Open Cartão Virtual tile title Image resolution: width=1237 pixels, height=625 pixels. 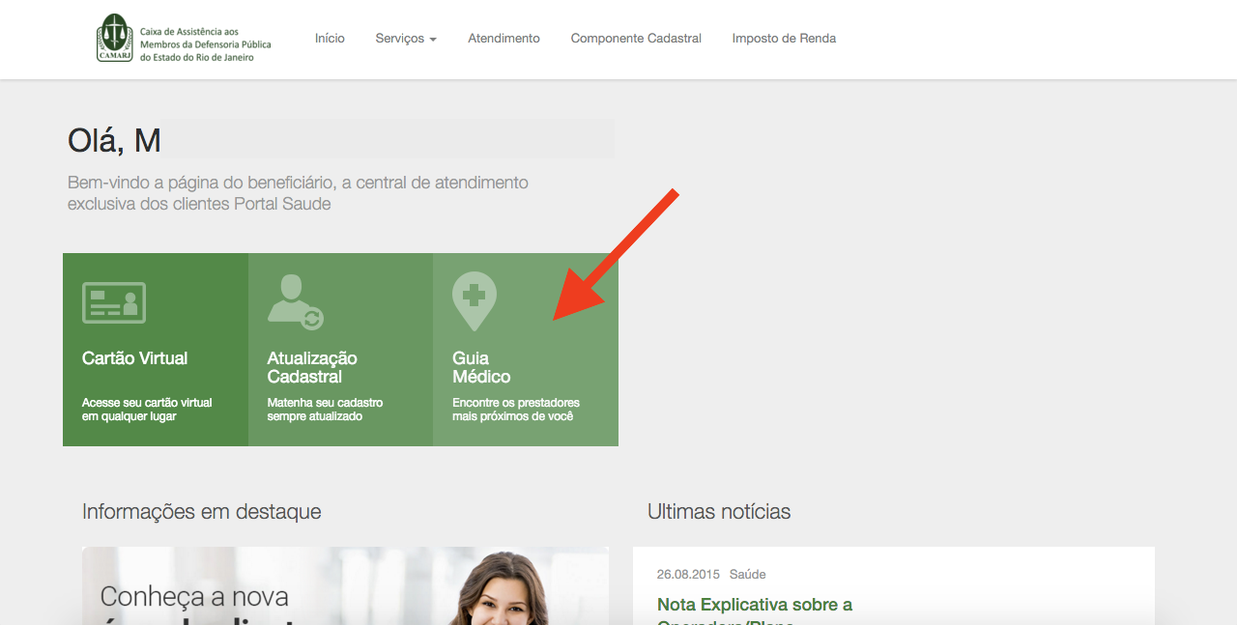[135, 358]
